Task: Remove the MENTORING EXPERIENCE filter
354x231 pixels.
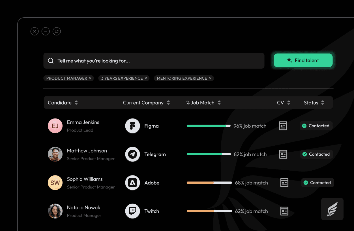Action: (210, 78)
